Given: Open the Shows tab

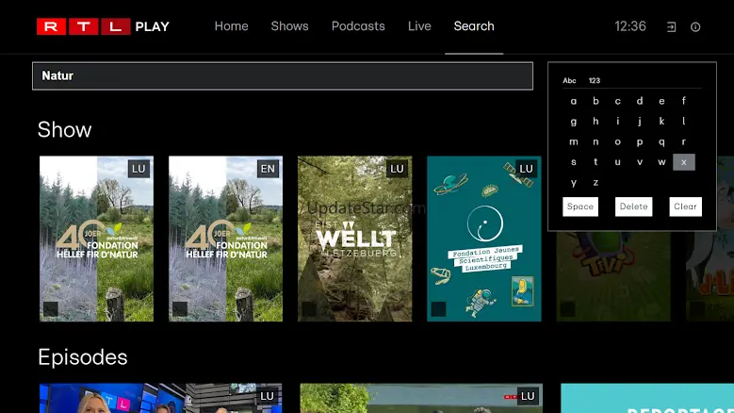Looking at the screenshot, I should [290, 26].
